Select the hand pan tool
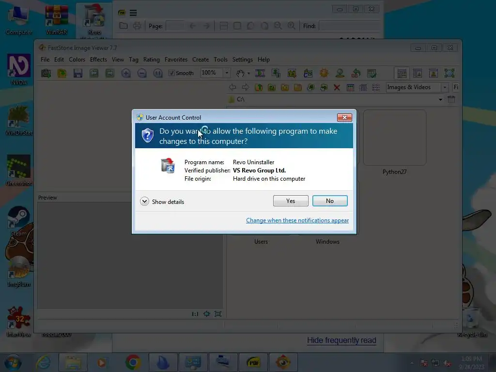Screen dimensions: 496x372 coord(240,74)
